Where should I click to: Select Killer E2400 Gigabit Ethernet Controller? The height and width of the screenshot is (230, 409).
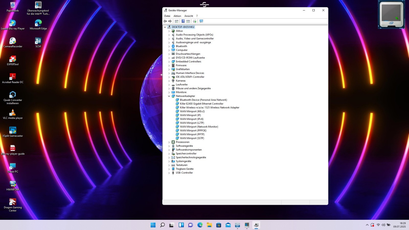click(201, 104)
